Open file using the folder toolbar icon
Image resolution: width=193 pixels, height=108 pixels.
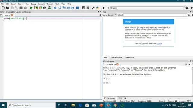coord(8,8)
